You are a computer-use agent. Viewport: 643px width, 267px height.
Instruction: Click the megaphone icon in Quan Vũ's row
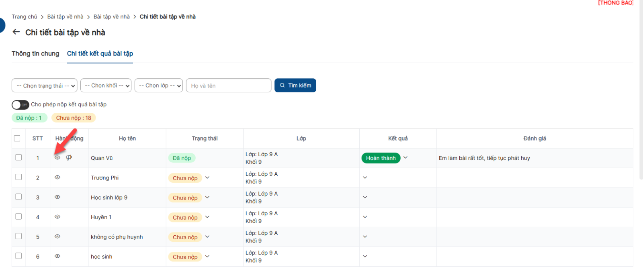(x=69, y=158)
